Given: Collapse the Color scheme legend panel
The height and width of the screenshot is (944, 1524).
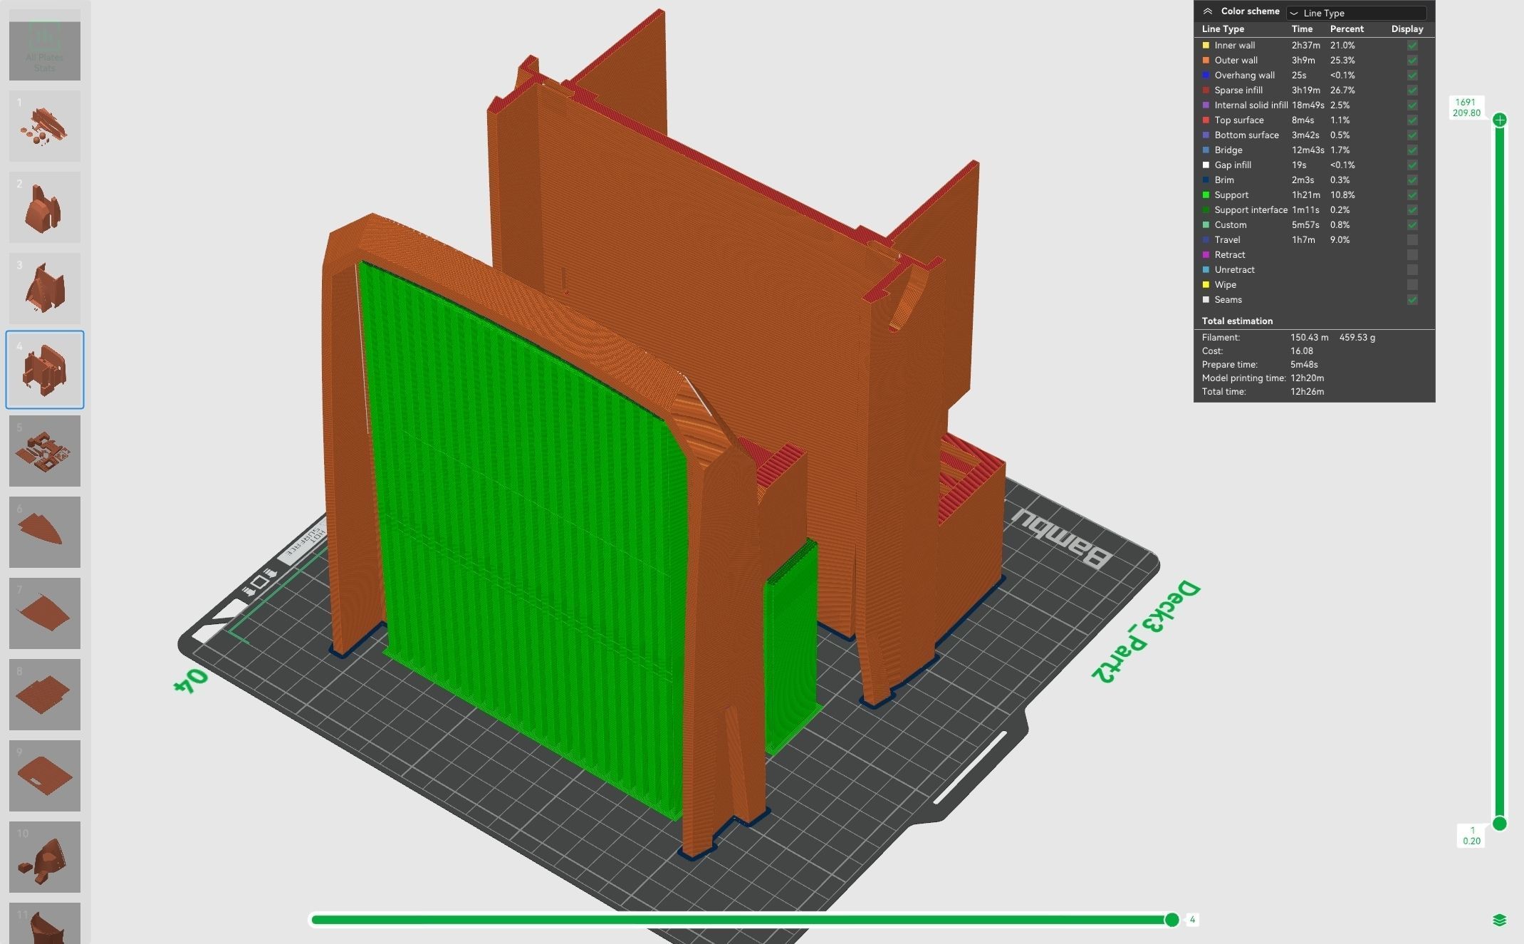Looking at the screenshot, I should pos(1208,11).
